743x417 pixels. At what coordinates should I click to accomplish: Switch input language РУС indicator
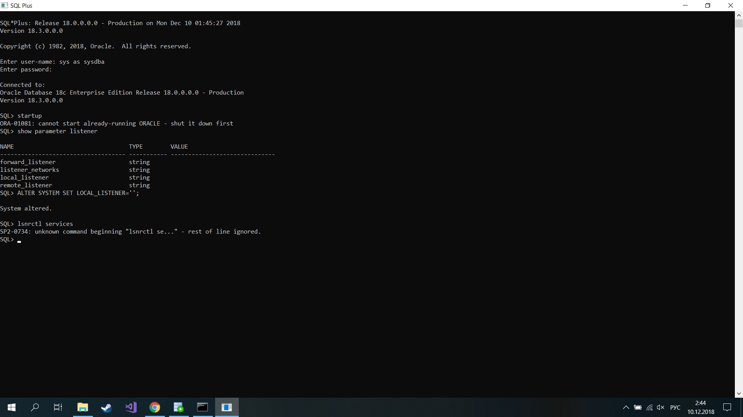point(675,407)
